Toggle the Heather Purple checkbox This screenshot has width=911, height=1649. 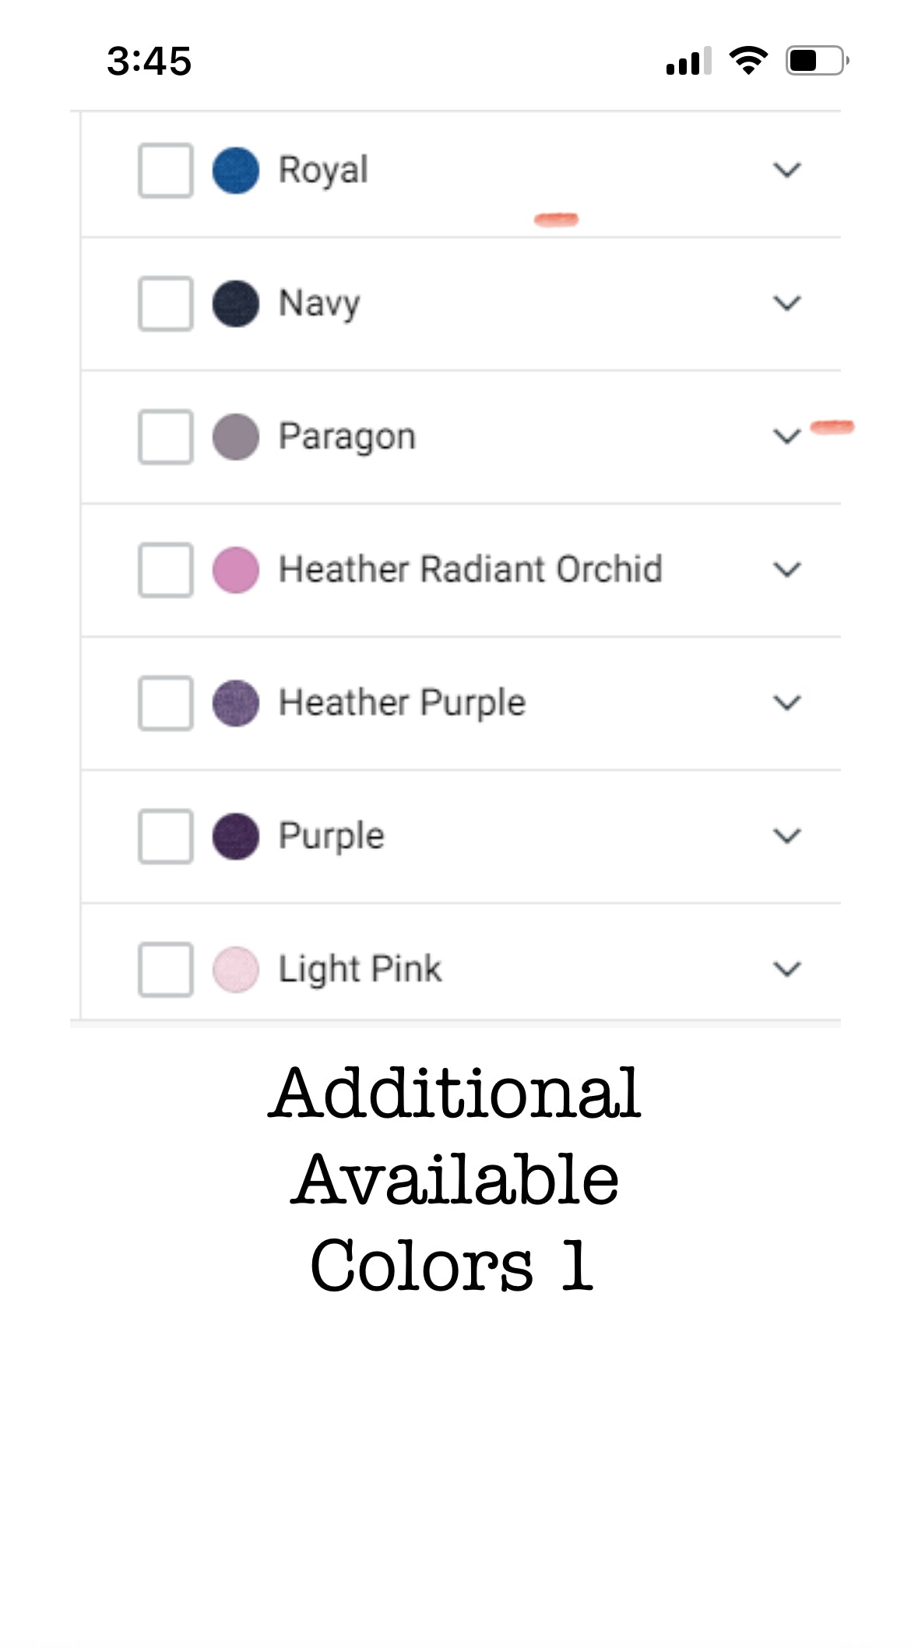coord(166,703)
